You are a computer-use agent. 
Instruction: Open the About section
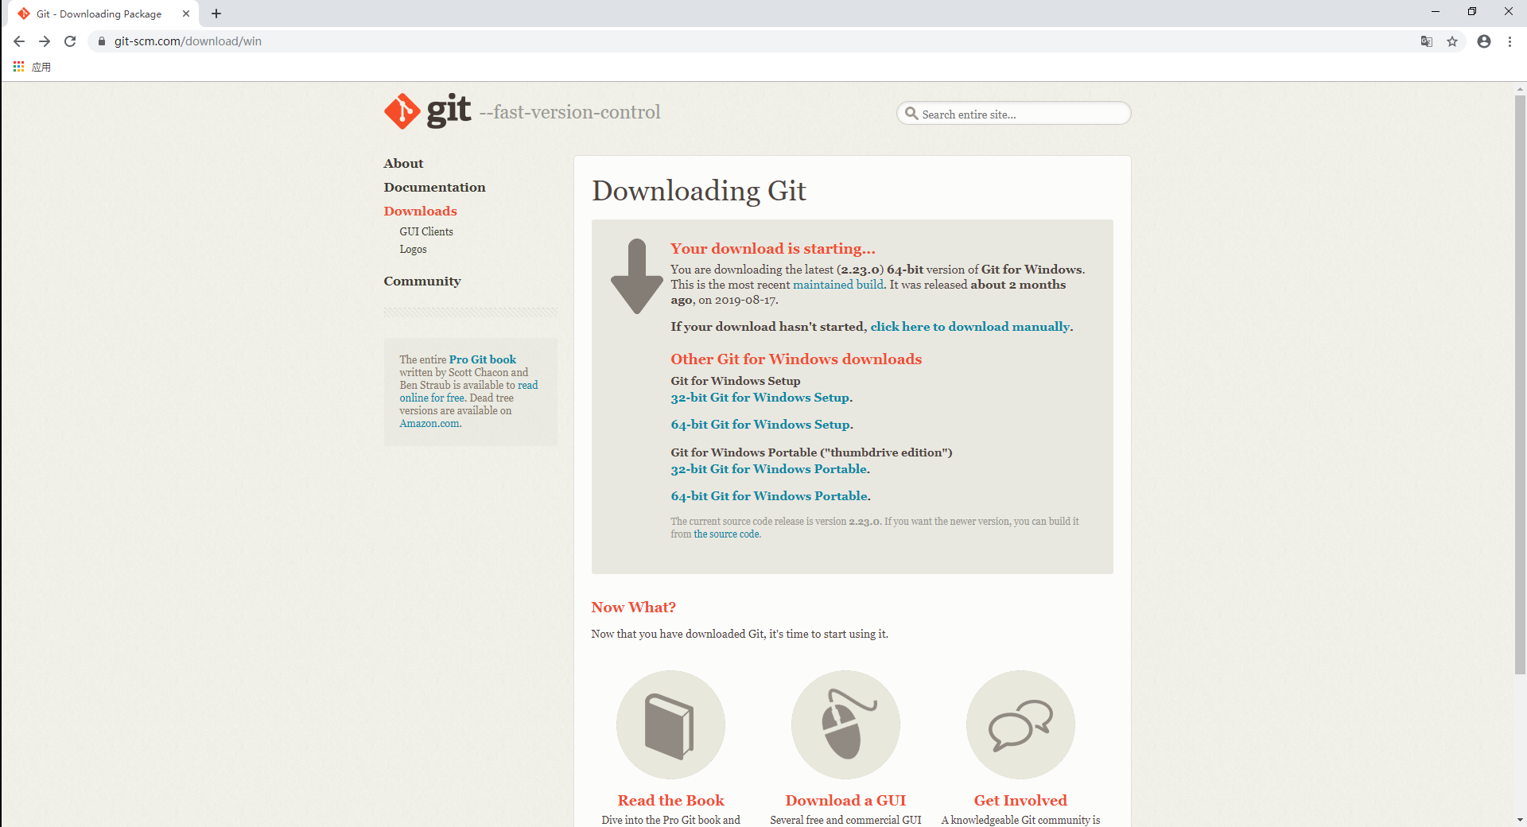coord(403,163)
